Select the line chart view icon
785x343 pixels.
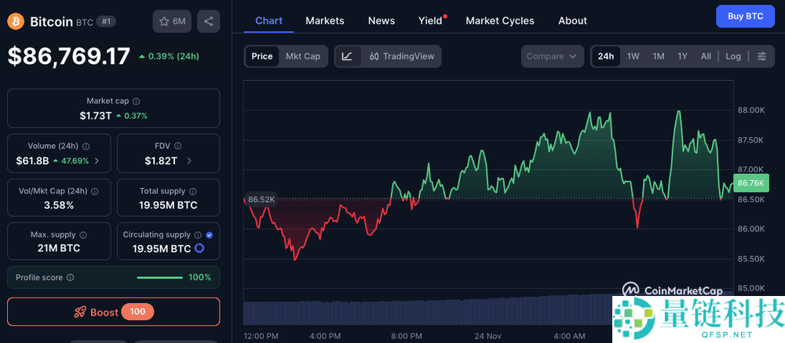coord(347,56)
